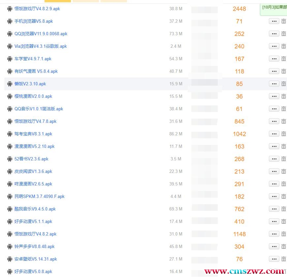The height and width of the screenshot is (277, 287).
Task: Click the file size 73.3 M
Action: coord(176,34)
